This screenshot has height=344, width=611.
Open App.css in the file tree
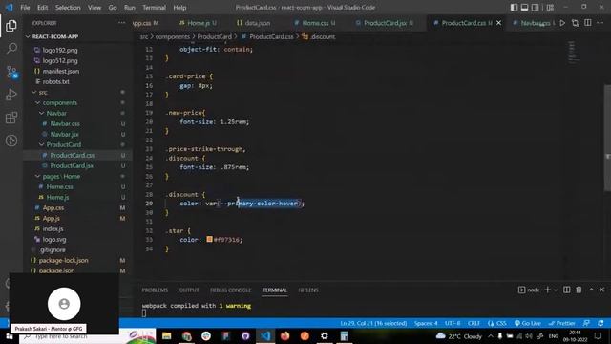pyautogui.click(x=53, y=208)
